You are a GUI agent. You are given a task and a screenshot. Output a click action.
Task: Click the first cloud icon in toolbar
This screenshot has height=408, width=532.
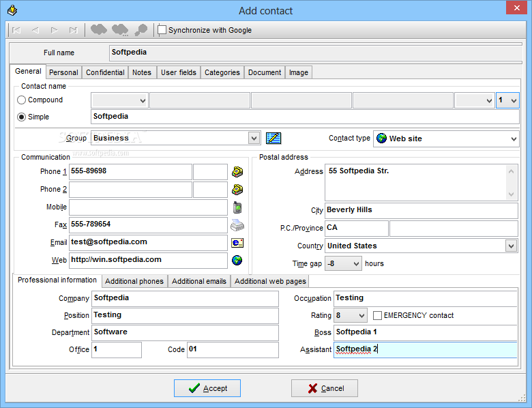click(99, 30)
